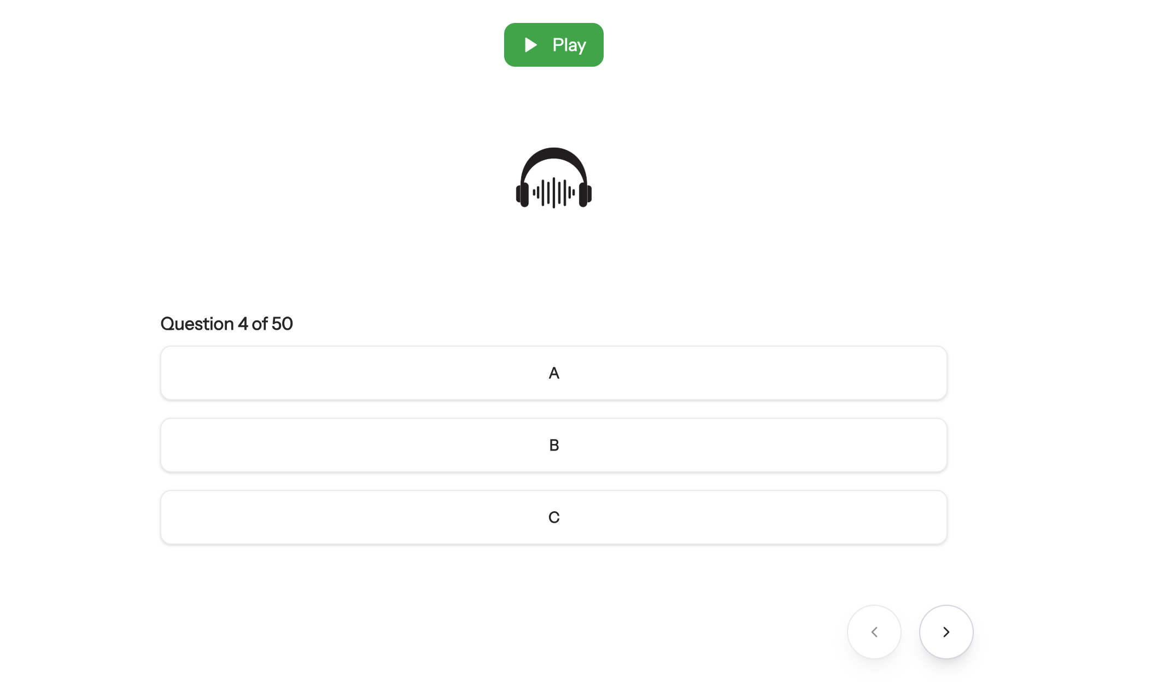This screenshot has width=1157, height=684.
Task: Pick answer option C
Action: click(553, 517)
